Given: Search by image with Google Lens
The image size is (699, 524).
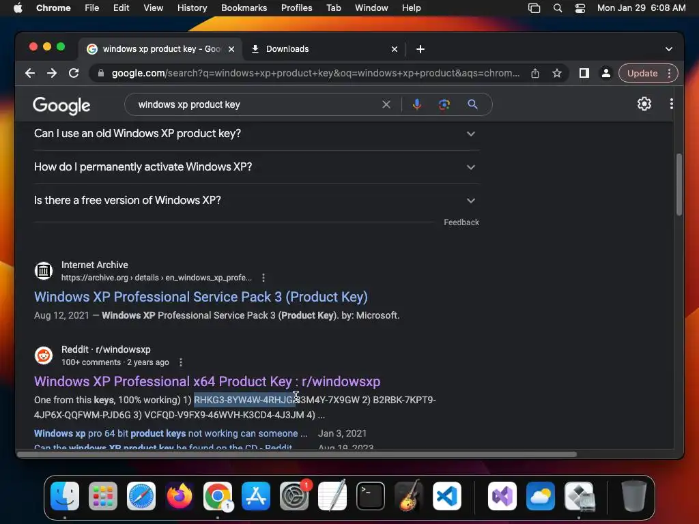Looking at the screenshot, I should (x=444, y=104).
